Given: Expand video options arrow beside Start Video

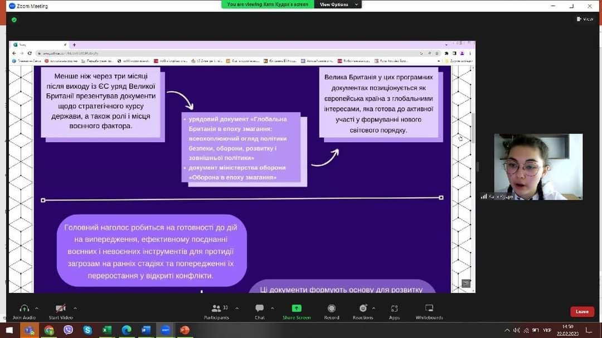Looking at the screenshot, I should coord(75,308).
